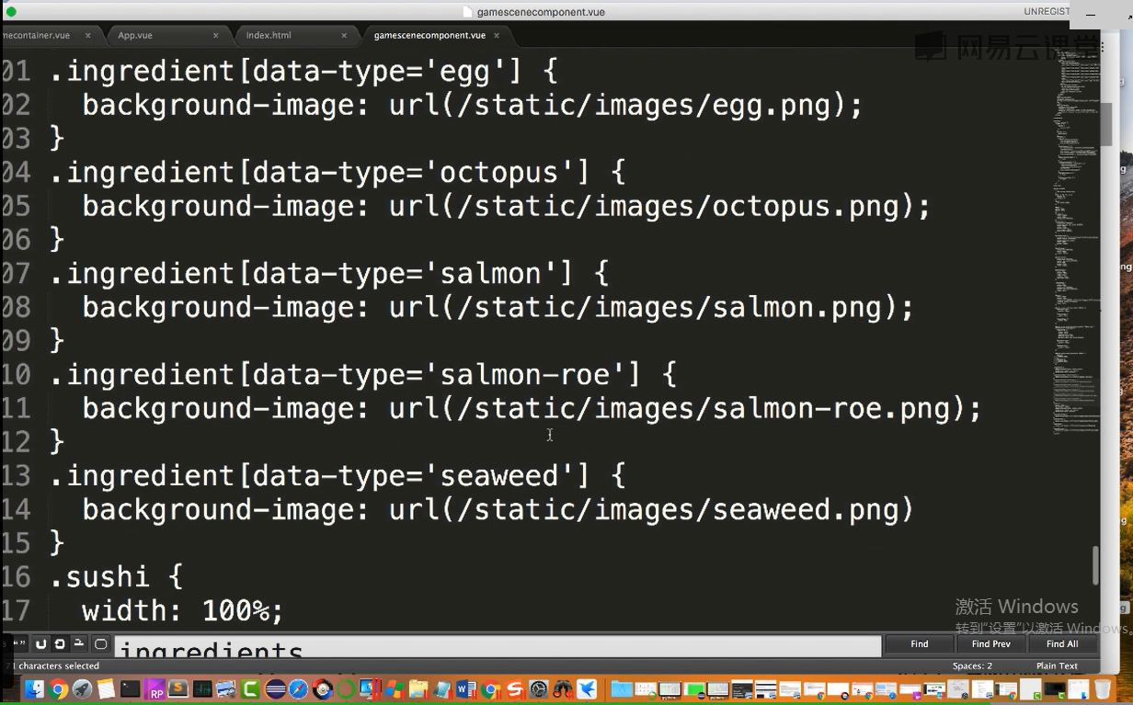The width and height of the screenshot is (1133, 705).
Task: Switch to the index.html tab
Action: 269,35
